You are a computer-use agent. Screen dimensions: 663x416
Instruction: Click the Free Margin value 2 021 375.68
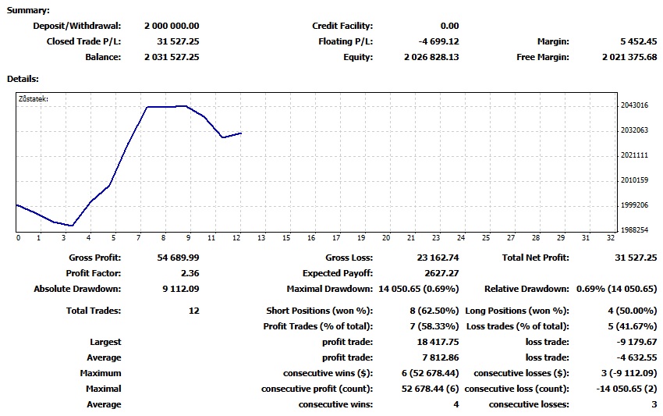(x=629, y=57)
